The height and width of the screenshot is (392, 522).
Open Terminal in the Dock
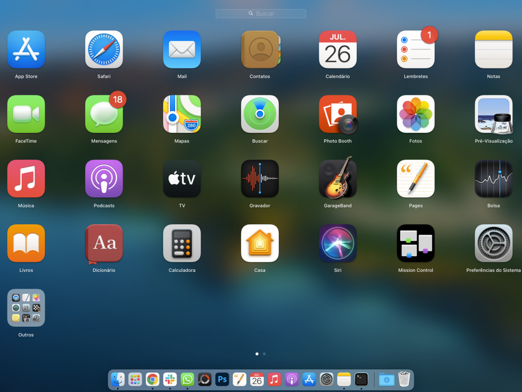point(361,379)
